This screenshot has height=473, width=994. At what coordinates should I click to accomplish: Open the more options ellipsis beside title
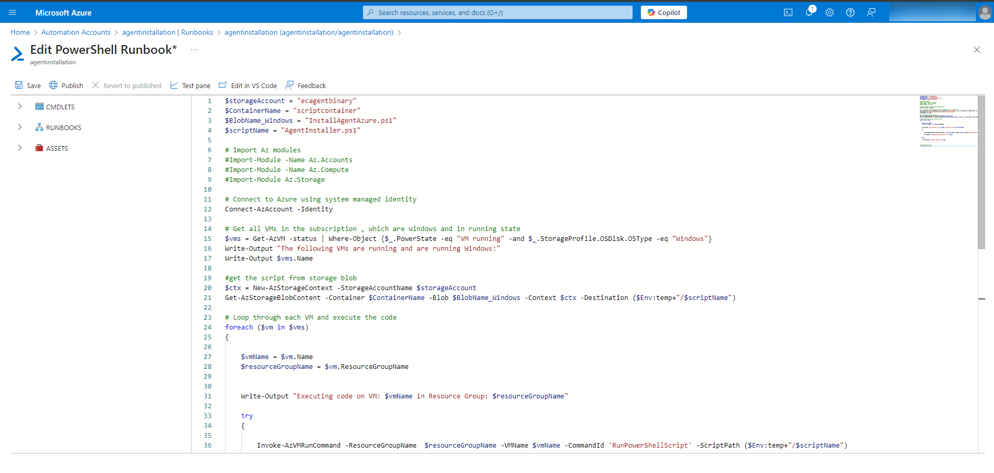coord(194,50)
